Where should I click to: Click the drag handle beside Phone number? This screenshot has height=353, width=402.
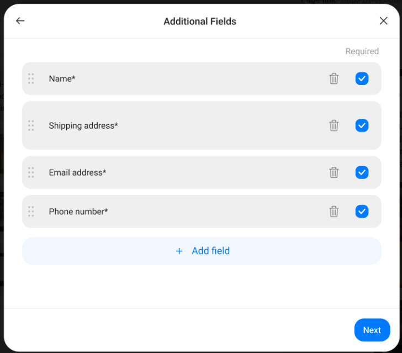coord(31,212)
